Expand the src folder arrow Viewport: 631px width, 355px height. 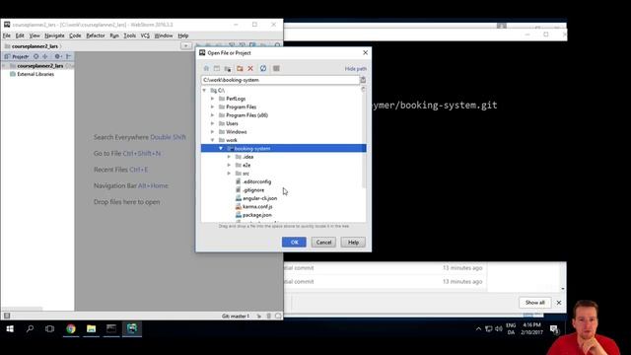tap(229, 174)
